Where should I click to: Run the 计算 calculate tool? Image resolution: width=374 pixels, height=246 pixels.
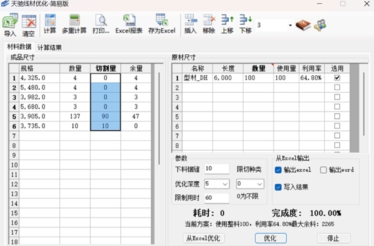point(50,24)
